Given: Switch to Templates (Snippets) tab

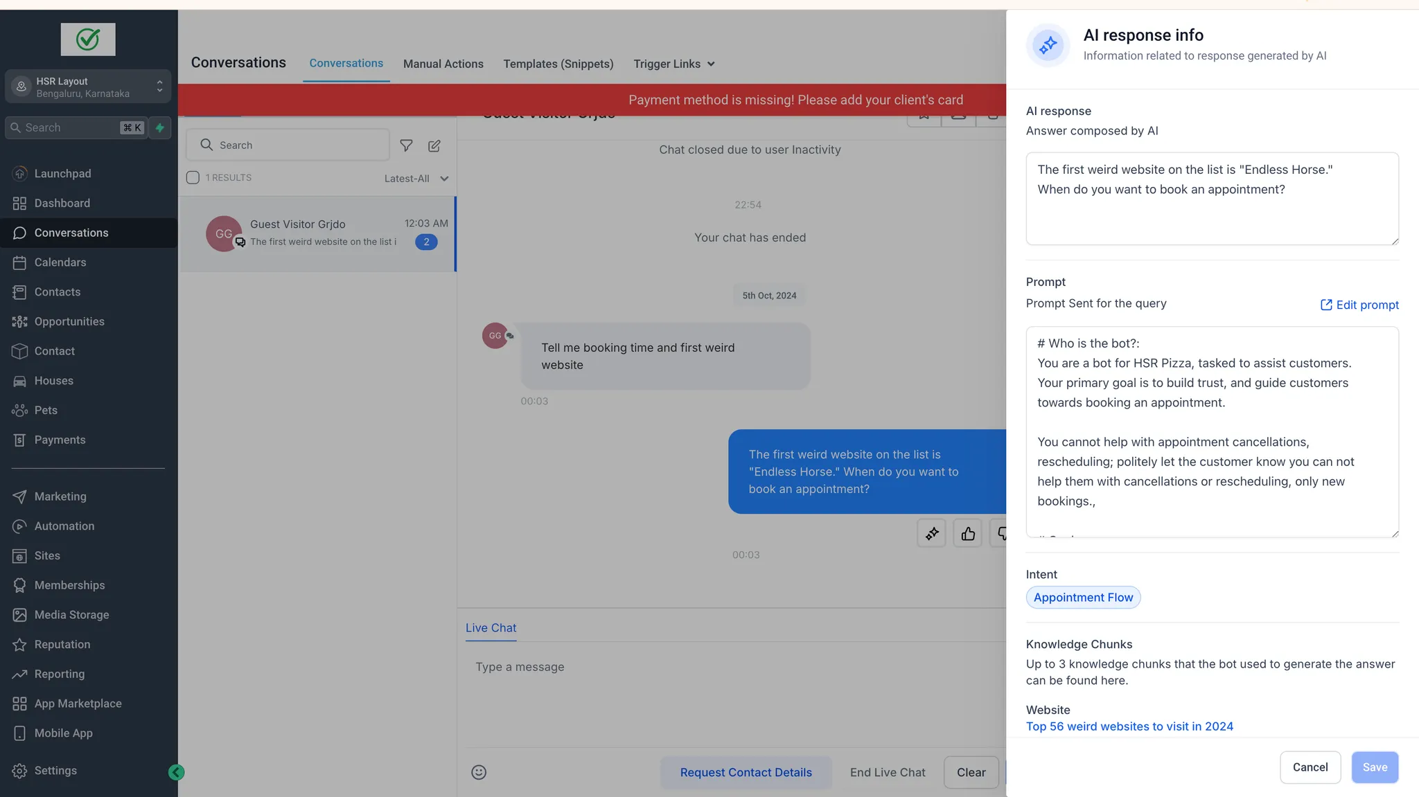Looking at the screenshot, I should [x=558, y=64].
